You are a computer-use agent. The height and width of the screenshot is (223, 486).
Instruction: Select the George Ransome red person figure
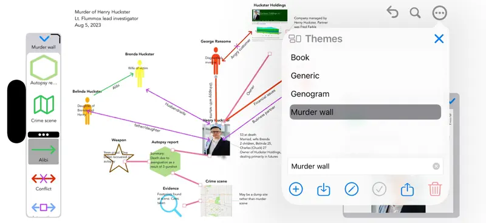216,61
